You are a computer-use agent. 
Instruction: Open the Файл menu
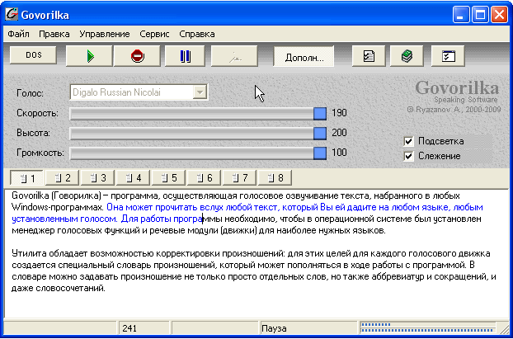tap(18, 34)
